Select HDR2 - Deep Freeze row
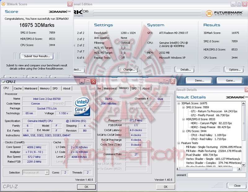 210,127
